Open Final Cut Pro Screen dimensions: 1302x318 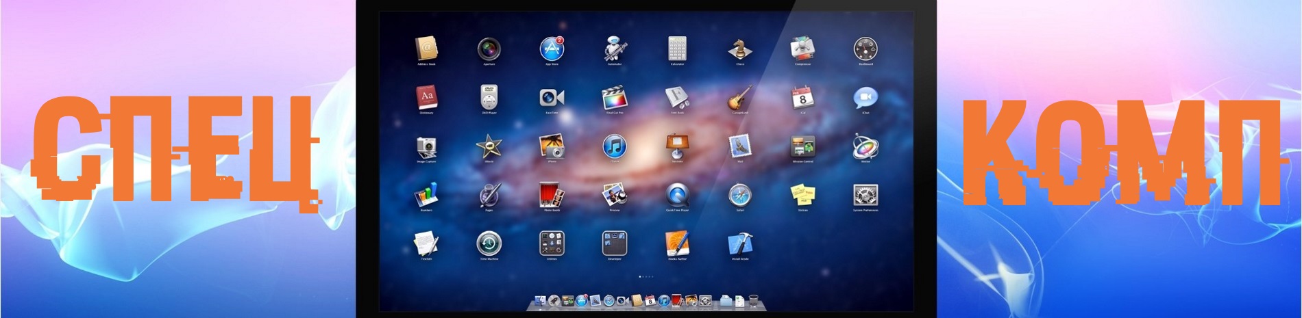pos(615,98)
